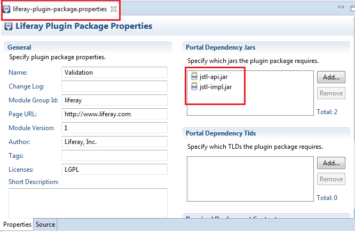Click the Short Description: label

coord(34,182)
